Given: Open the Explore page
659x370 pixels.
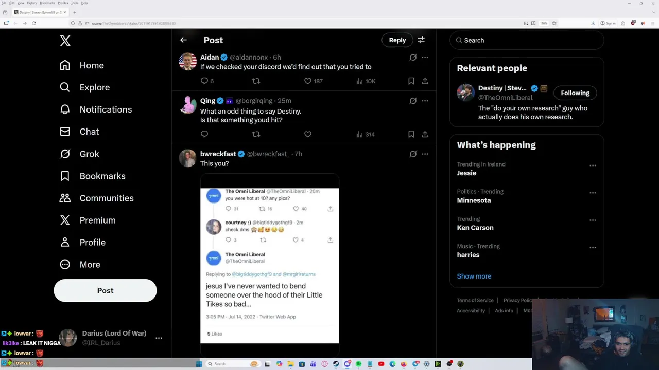Looking at the screenshot, I should (84, 87).
